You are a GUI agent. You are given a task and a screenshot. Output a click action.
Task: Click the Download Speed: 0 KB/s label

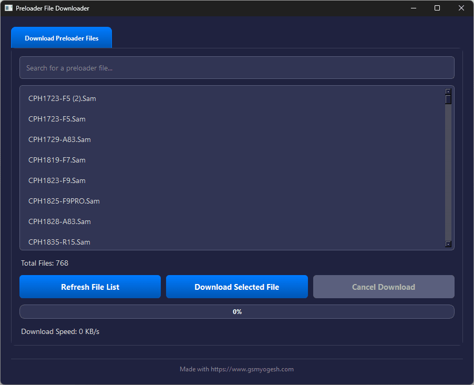(x=60, y=331)
